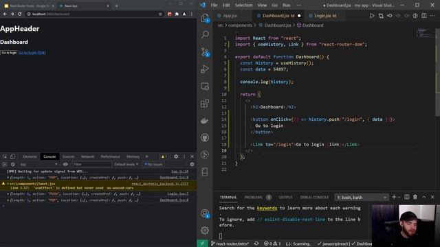This screenshot has height=247, width=440.
Task: Toggle the console sidebar panel
Action: click(x=5, y=165)
